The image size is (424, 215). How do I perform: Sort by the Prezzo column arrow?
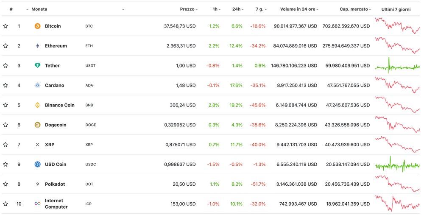point(197,9)
